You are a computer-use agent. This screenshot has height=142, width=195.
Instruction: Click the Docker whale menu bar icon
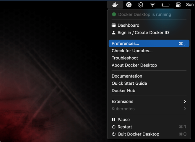pyautogui.click(x=115, y=5)
